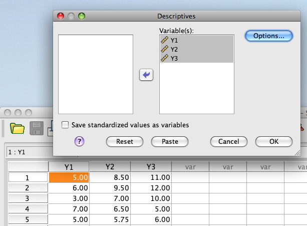Click the Options... button in Descriptives
The image size is (307, 226).
[x=268, y=36]
